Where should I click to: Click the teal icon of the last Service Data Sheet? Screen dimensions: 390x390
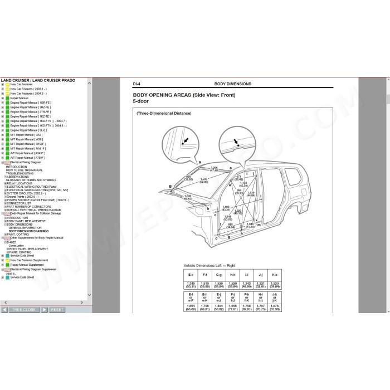click(x=7, y=277)
